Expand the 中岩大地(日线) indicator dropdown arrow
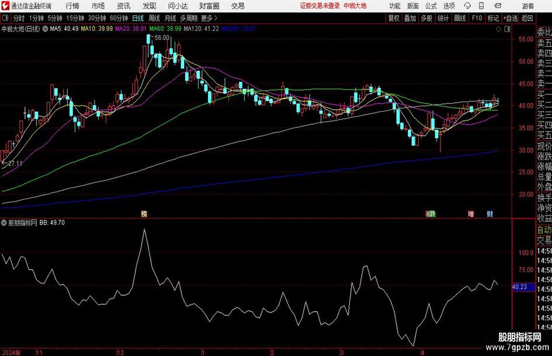This screenshot has height=356, width=552. point(45,29)
